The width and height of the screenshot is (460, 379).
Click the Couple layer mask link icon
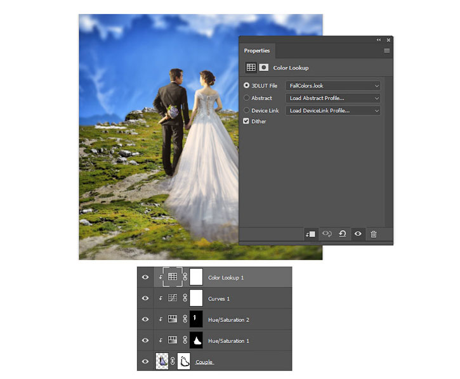(x=173, y=361)
